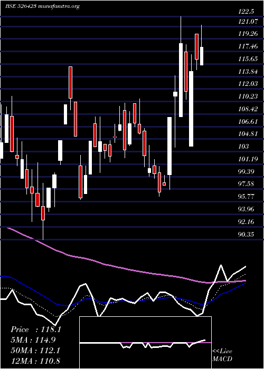Click the tallest white candlestick, topping the chart
This screenshot has width=264, height=369.
tap(181, 80)
